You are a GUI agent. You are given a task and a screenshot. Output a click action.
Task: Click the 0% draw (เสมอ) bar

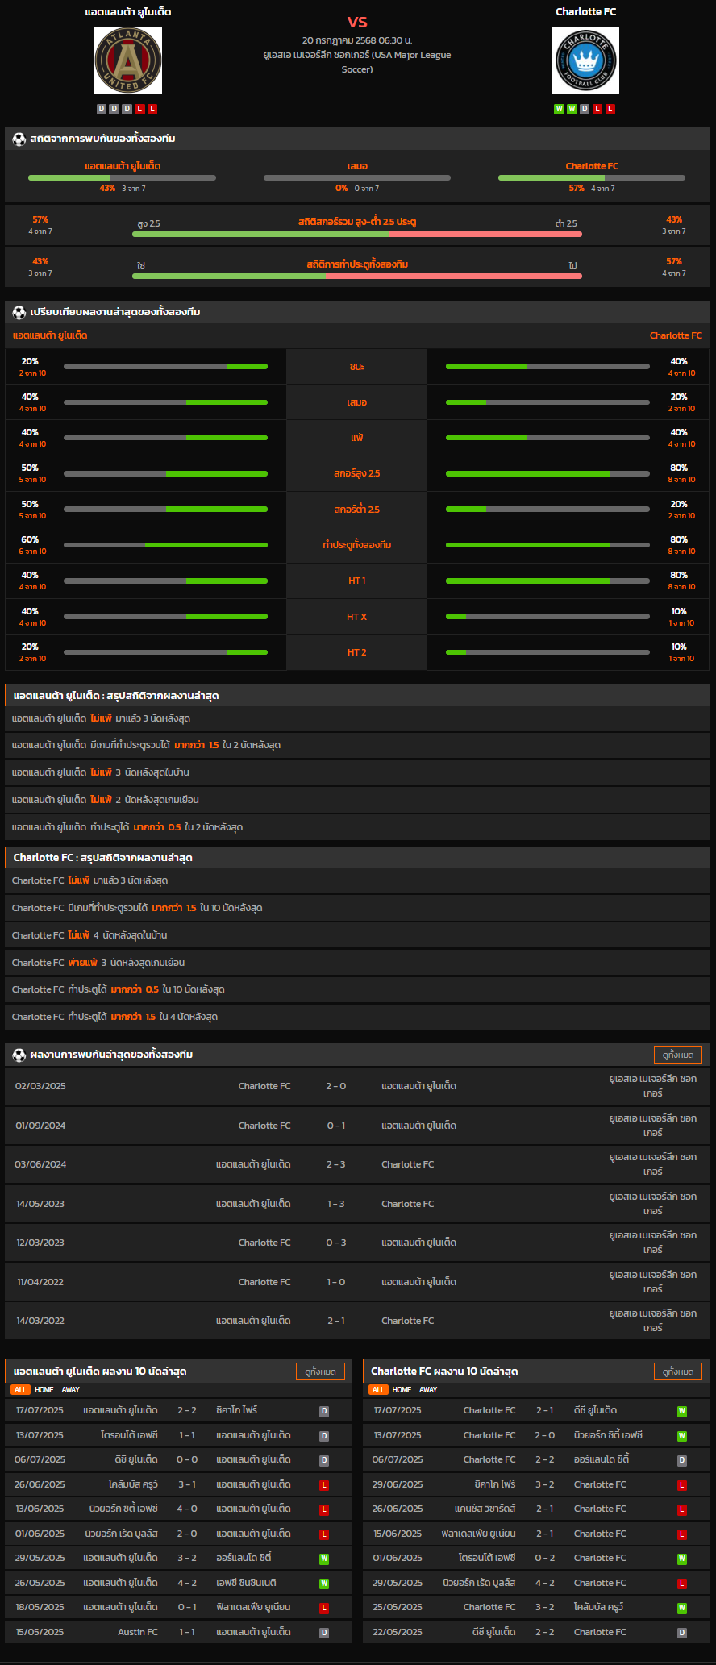(357, 177)
